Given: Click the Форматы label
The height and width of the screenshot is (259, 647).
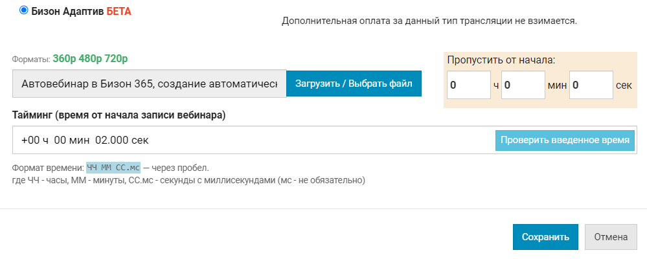Looking at the screenshot, I should tap(30, 60).
